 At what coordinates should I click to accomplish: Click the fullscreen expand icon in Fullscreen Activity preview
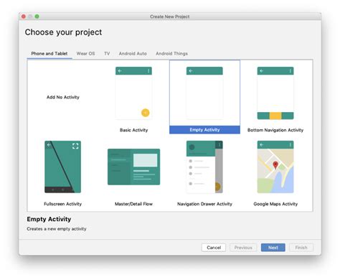pos(75,146)
